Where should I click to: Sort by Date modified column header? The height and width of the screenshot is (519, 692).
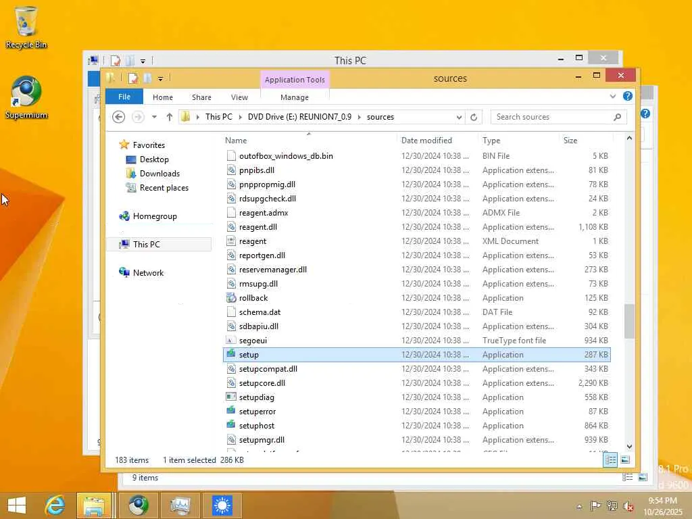tap(438, 141)
